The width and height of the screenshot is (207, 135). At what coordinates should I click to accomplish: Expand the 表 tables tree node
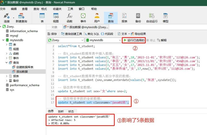click(x=6, y=45)
